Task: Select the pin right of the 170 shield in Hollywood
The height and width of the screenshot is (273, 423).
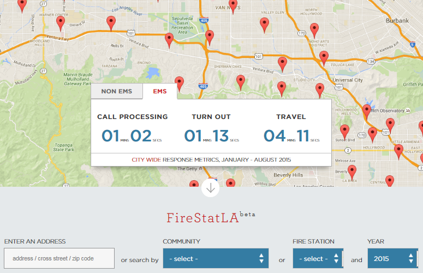Action: (372, 135)
